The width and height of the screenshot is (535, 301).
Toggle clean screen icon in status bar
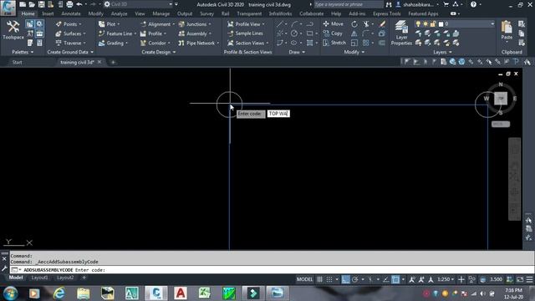coord(520,279)
